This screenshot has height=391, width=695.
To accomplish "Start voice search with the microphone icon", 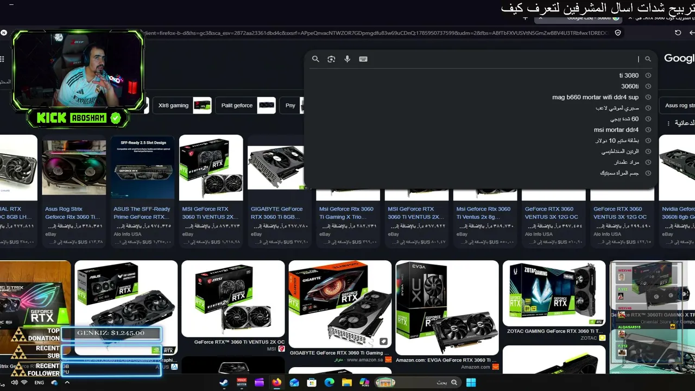I will click(347, 59).
